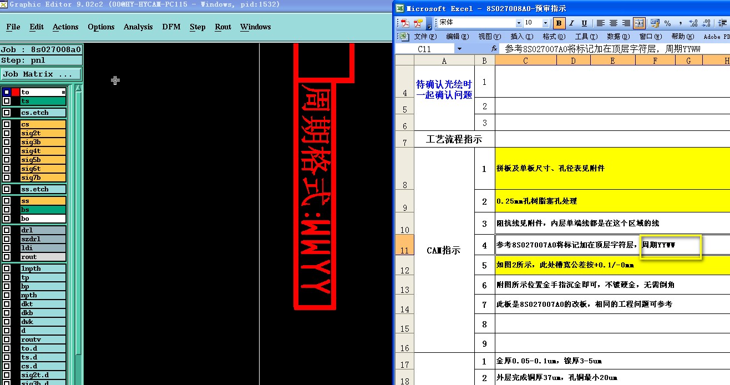Toggle checkbox for layer cs.etch
This screenshot has width=730, height=385.
coord(7,113)
